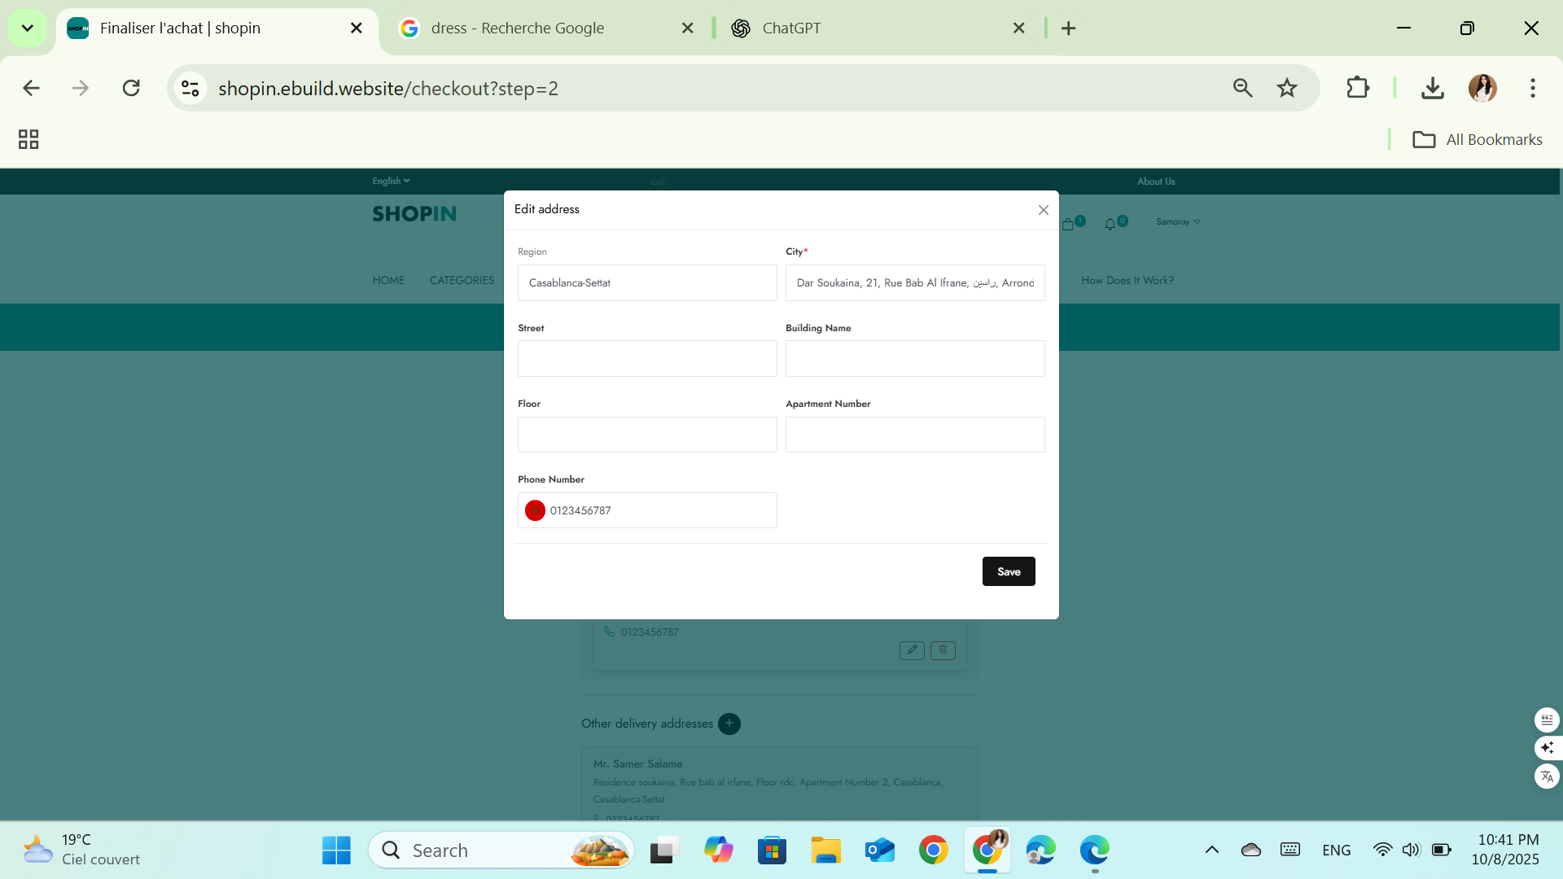Click the Save button
This screenshot has height=879, width=1563.
pyautogui.click(x=1008, y=571)
